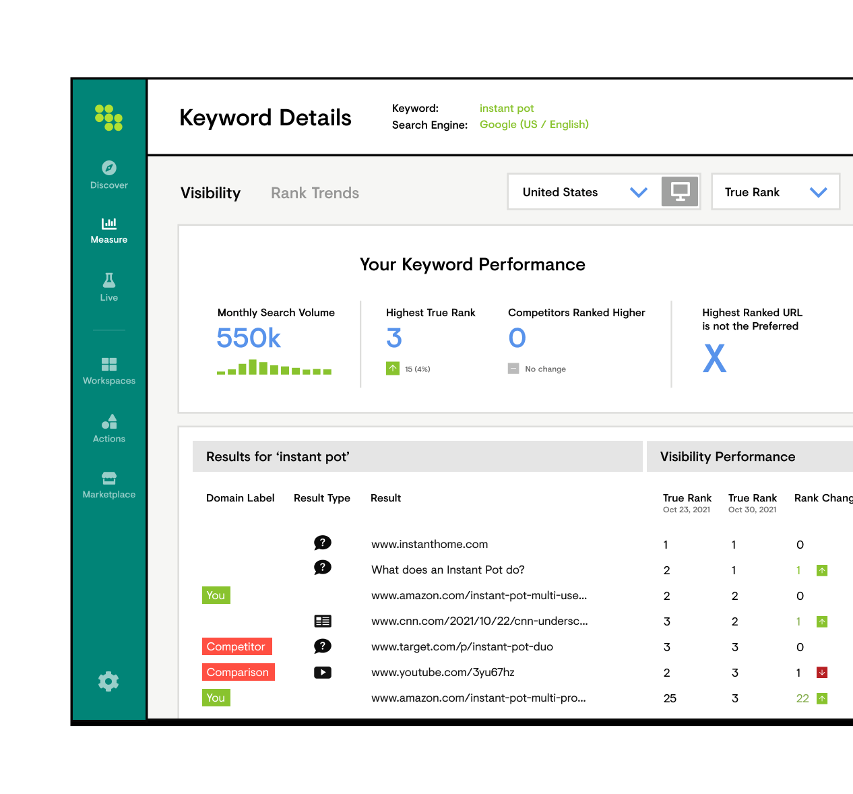The image size is (853, 794).
Task: Click the Comparison label on the youtube.com row
Action: coord(239,672)
